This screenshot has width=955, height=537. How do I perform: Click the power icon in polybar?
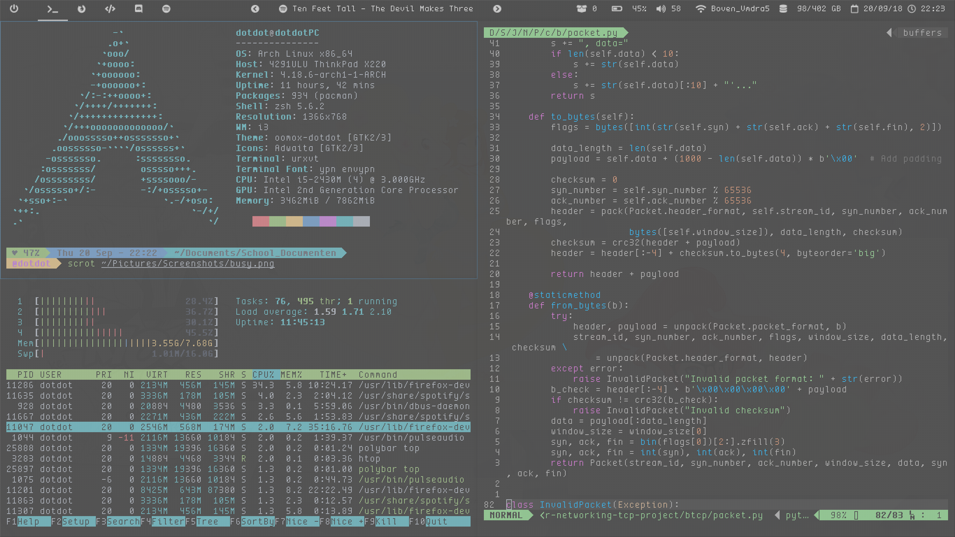[x=14, y=8]
